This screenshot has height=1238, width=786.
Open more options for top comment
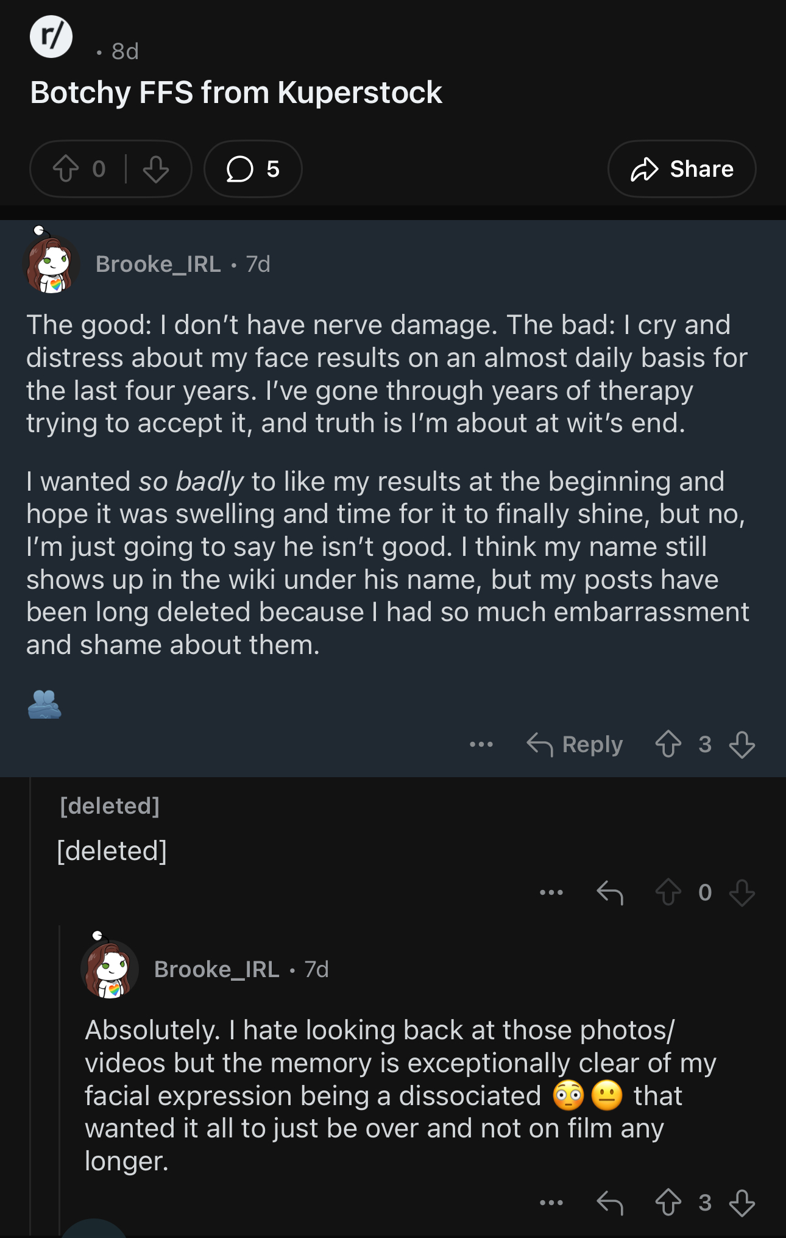click(x=481, y=744)
